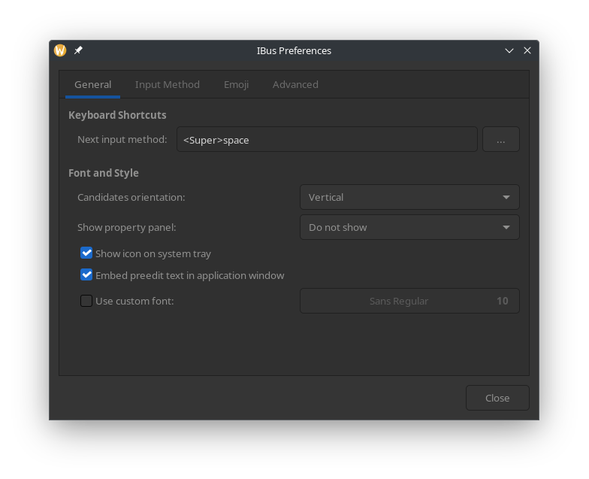
Task: Open shortcut editor via ellipsis button
Action: pyautogui.click(x=500, y=140)
